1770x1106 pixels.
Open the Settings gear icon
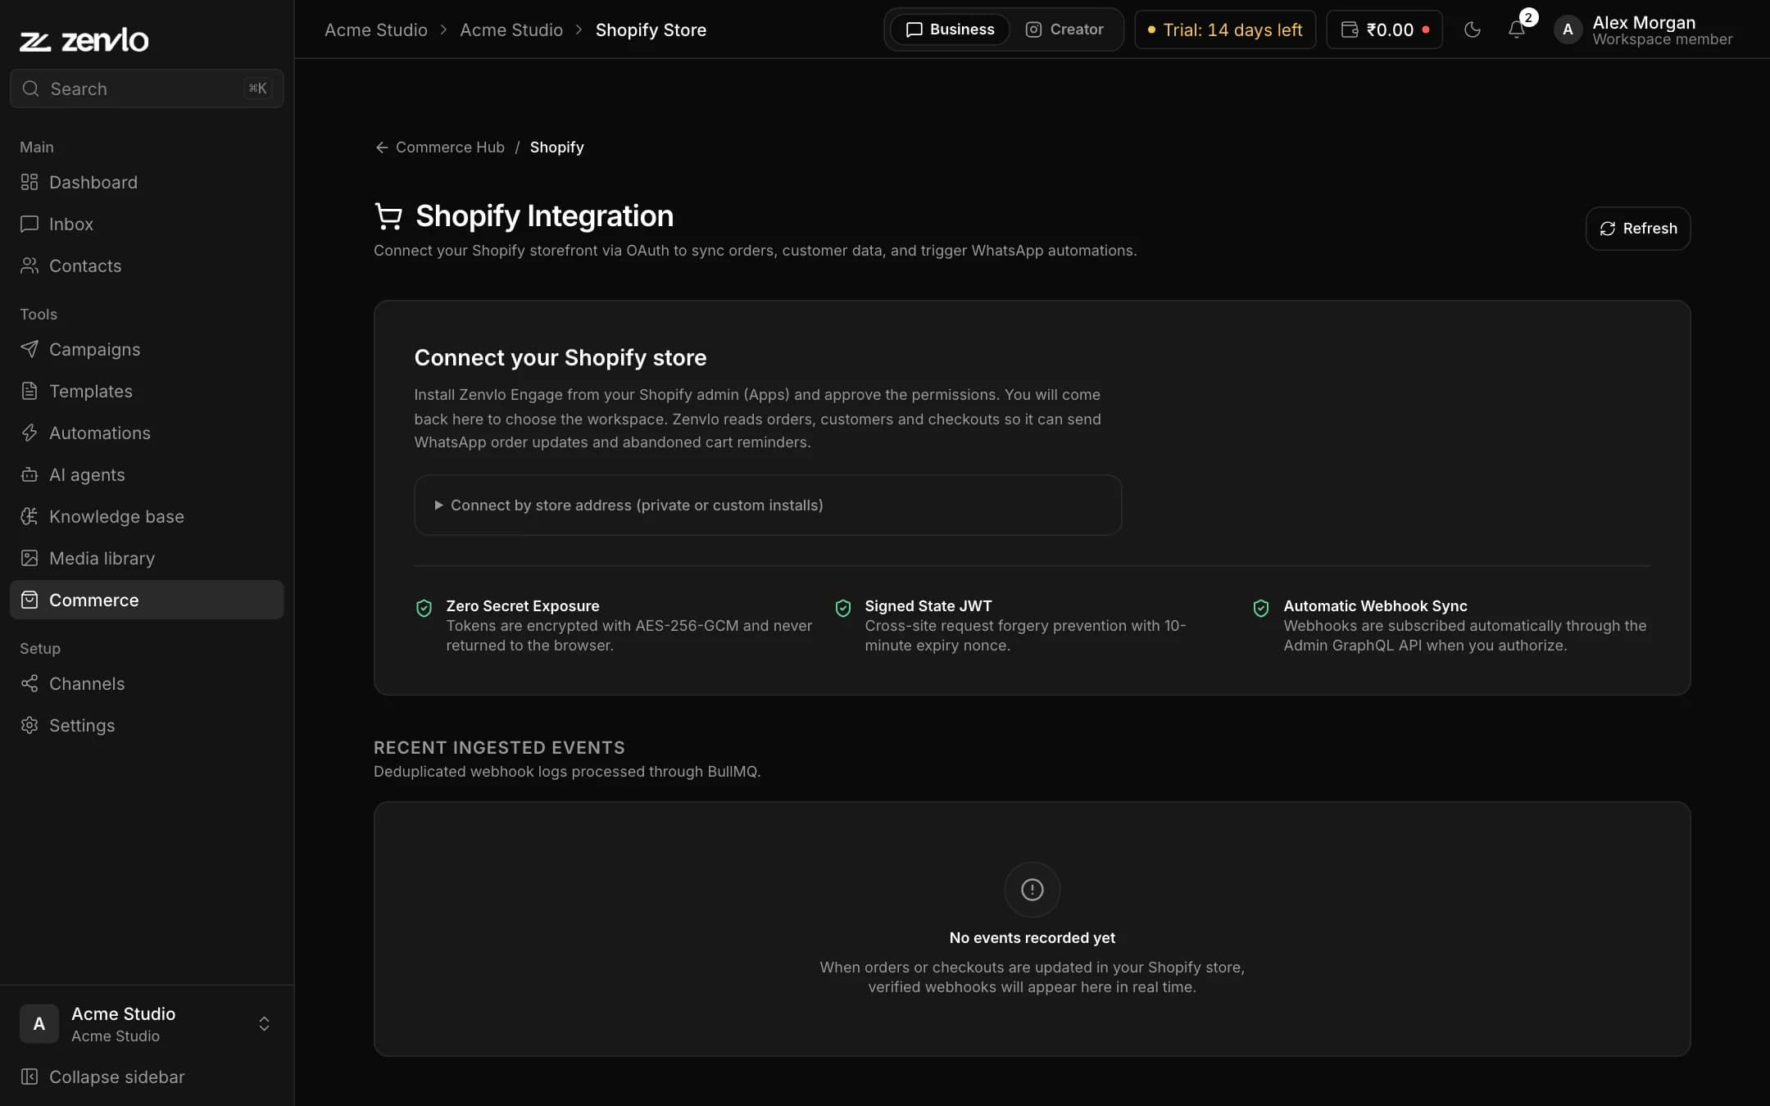point(29,725)
